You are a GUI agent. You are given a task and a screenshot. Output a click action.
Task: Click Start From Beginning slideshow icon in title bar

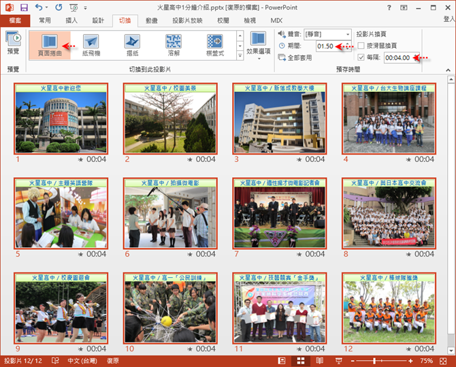74,7
